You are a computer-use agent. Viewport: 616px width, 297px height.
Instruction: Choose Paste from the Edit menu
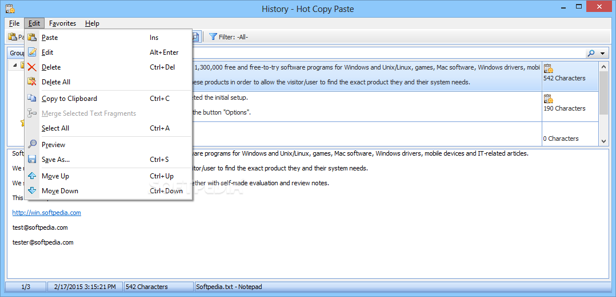point(109,38)
